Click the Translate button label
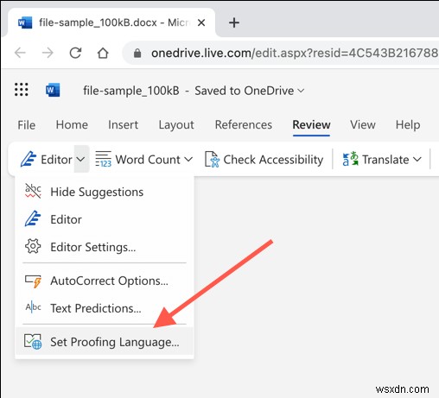The image size is (439, 398). [x=385, y=160]
